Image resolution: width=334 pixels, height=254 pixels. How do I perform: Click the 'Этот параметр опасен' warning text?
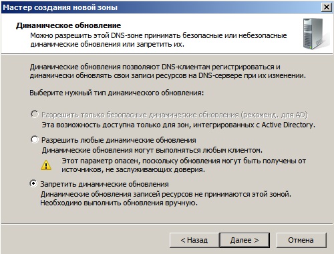184,165
